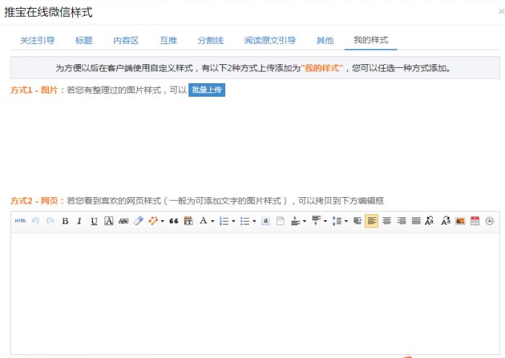Image resolution: width=505 pixels, height=358 pixels.
Task: Clear formatting with eraser icon
Action: click(139, 221)
